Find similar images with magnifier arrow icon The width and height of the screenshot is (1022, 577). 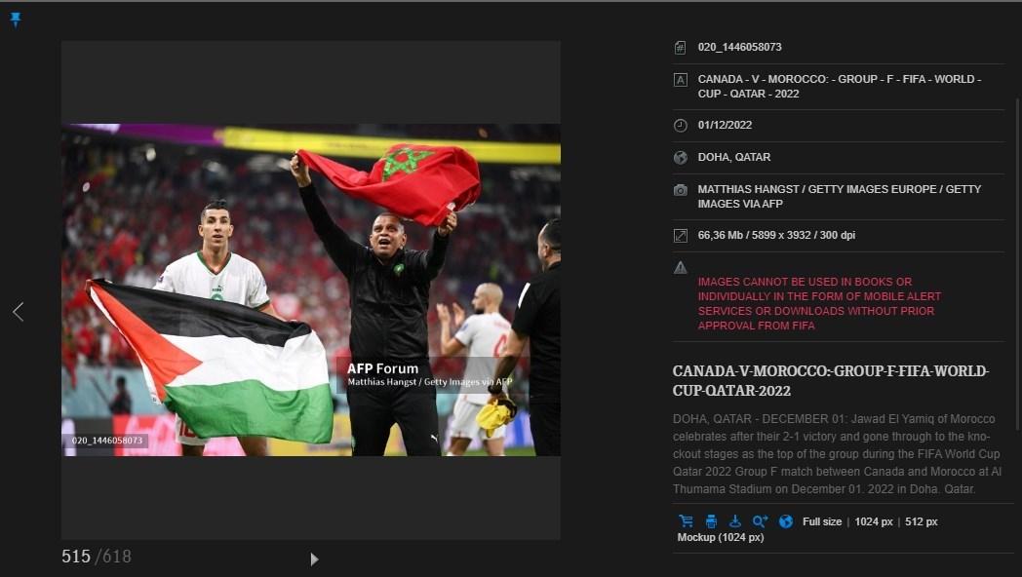[761, 521]
